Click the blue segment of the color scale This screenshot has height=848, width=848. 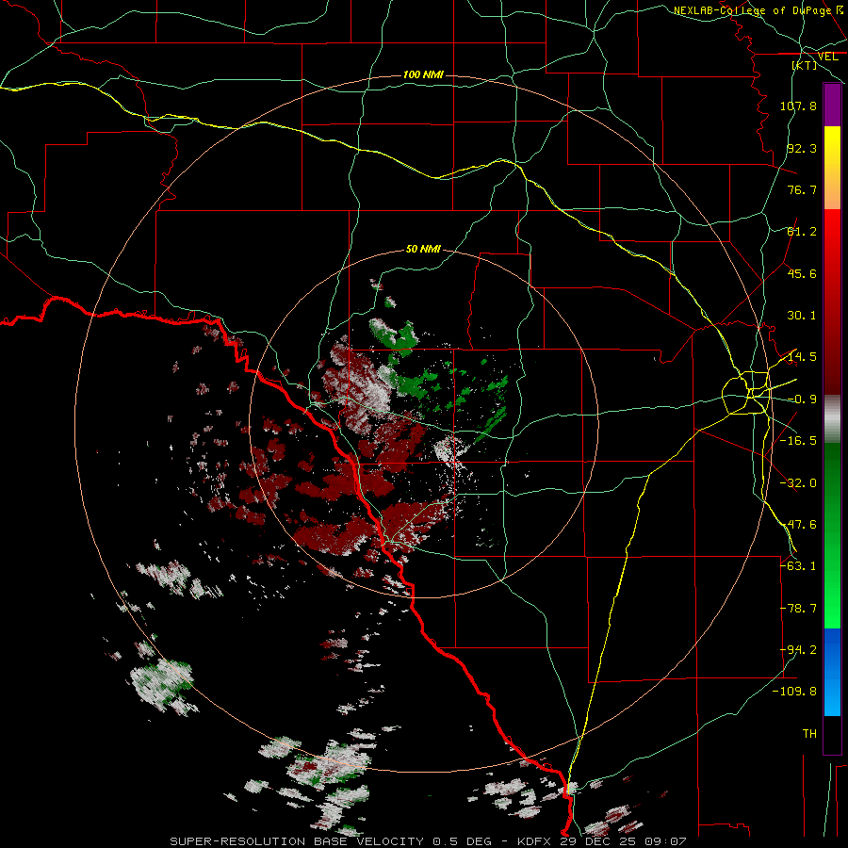click(832, 672)
